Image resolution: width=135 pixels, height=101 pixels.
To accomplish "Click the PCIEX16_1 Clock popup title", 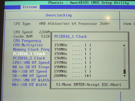I will click(70, 37).
